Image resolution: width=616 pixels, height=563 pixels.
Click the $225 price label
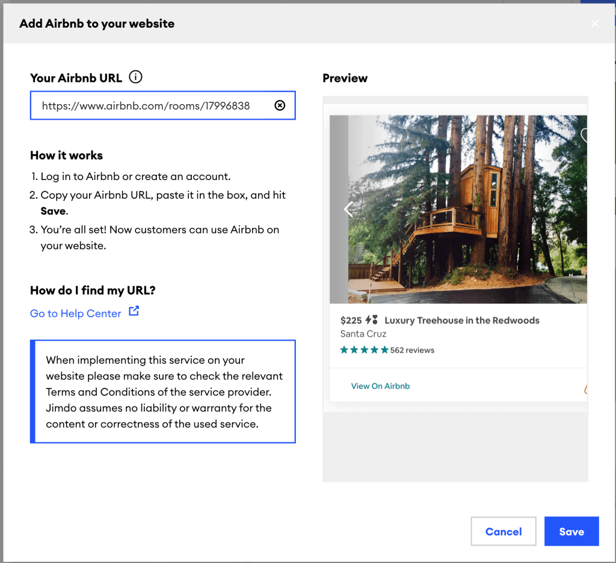tap(351, 320)
